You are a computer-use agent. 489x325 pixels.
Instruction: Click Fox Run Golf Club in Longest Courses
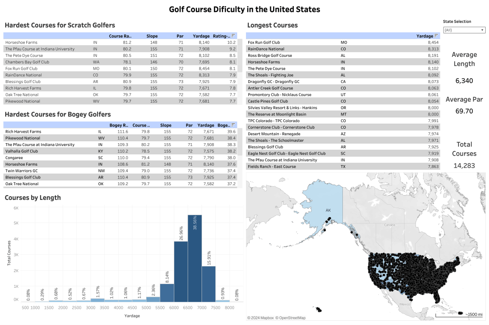pos(264,42)
